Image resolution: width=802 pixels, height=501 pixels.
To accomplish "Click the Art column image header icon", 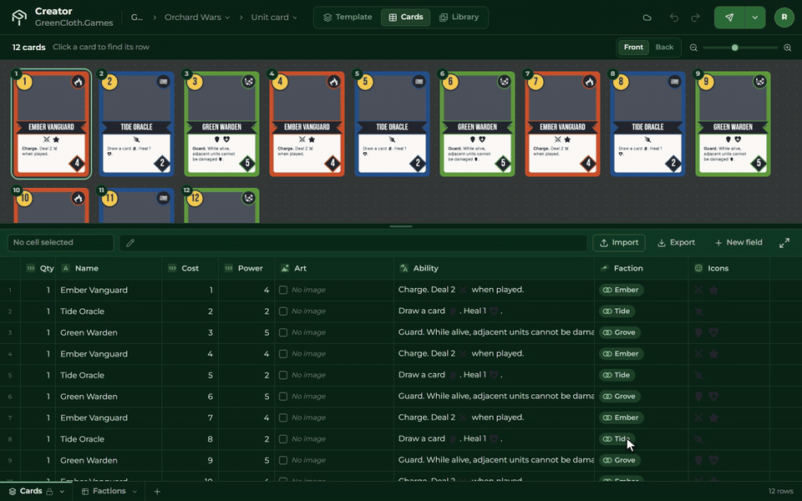I will 285,268.
